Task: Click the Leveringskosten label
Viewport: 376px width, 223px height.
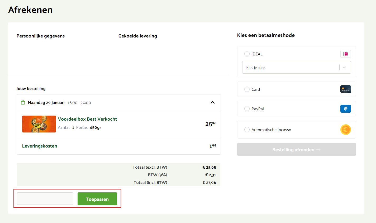Action: pyautogui.click(x=40, y=146)
